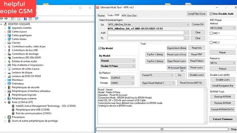
Task: Click the Lecteurs de disque icon
Action: [9, 72]
